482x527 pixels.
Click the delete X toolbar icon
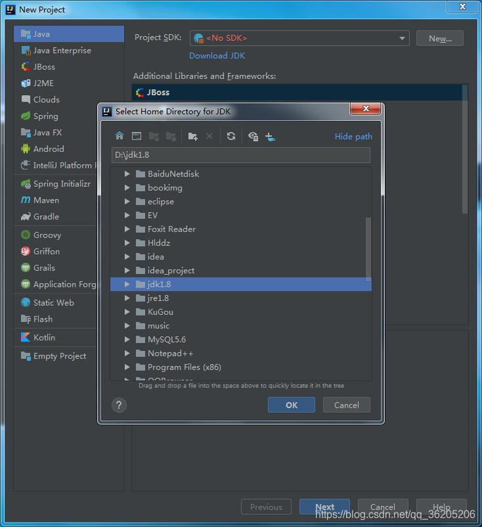(x=209, y=136)
